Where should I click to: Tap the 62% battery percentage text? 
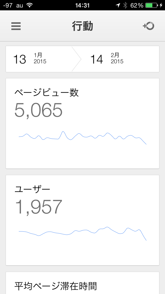click(137, 5)
